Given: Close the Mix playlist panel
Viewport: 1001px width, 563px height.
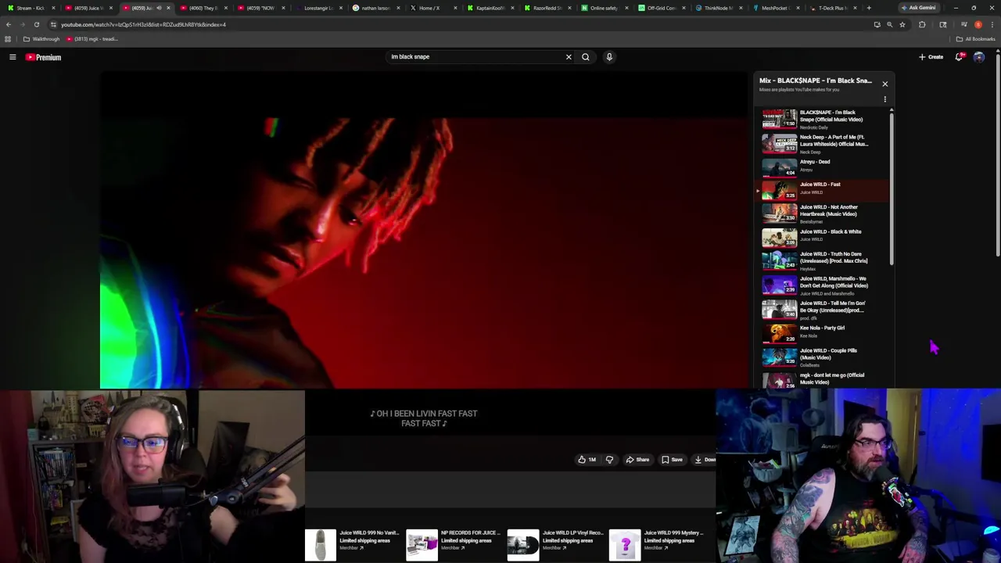Looking at the screenshot, I should pos(884,84).
